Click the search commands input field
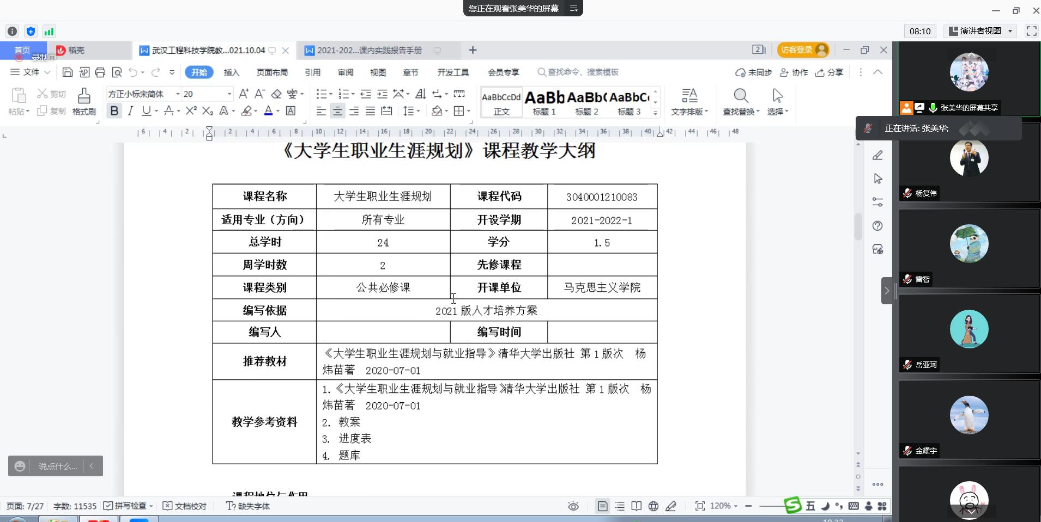Viewport: 1041px width, 522px height. pyautogui.click(x=583, y=72)
